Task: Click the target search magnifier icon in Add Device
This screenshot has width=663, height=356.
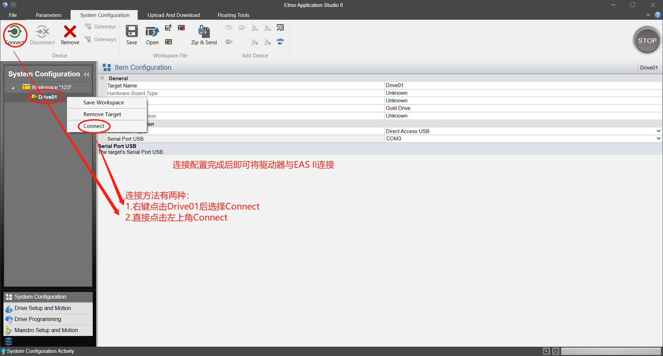Action: tap(280, 27)
